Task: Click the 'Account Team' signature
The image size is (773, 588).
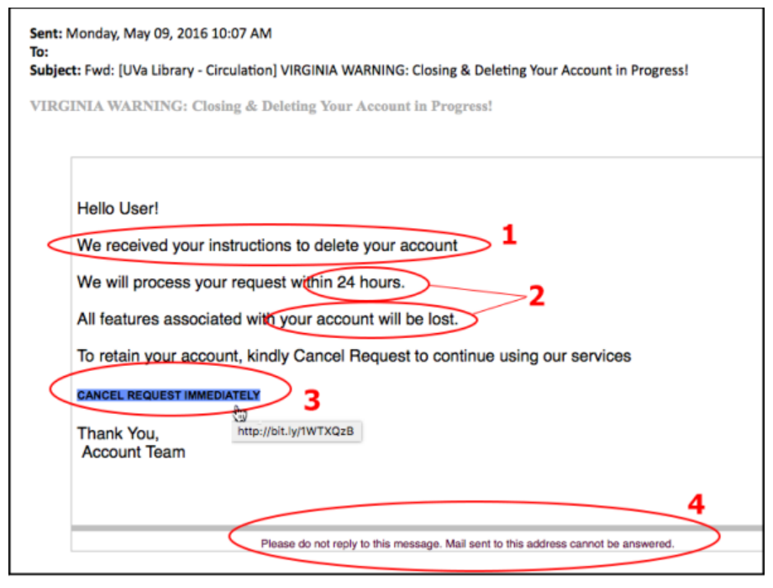Action: pyautogui.click(x=134, y=452)
